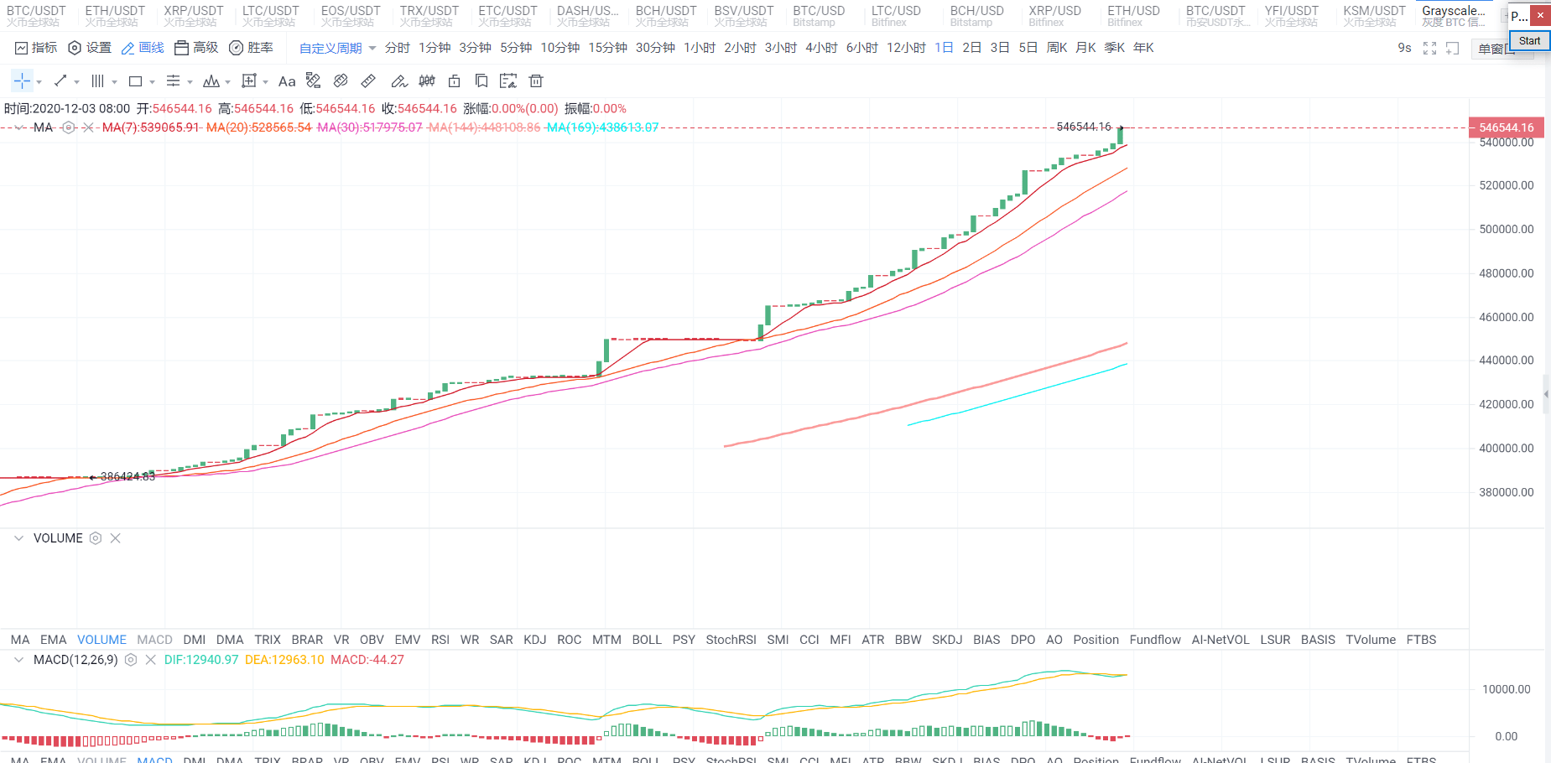The height and width of the screenshot is (763, 1551).
Task: Open the 指标 indicators menu
Action: 36,48
